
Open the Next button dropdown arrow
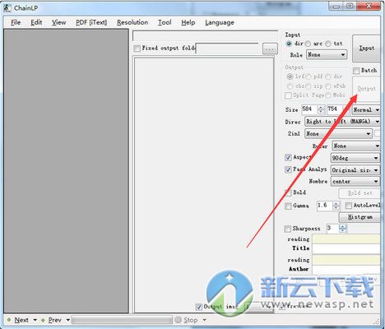point(35,320)
